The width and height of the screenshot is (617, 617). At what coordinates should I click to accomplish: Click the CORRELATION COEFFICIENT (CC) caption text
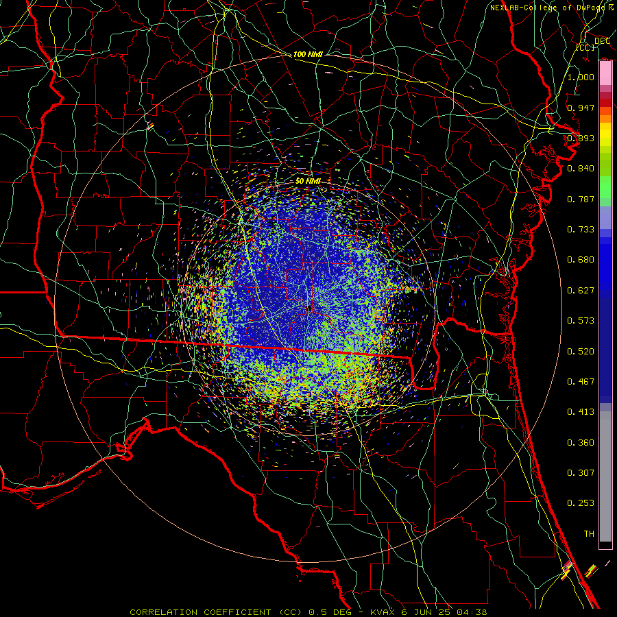coord(217,612)
